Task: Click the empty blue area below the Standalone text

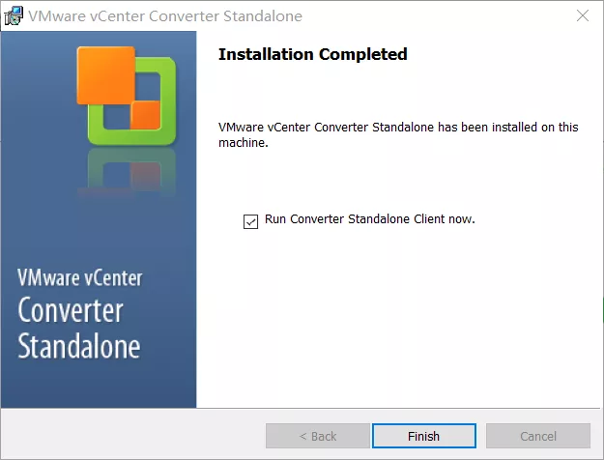Action: tap(97, 385)
